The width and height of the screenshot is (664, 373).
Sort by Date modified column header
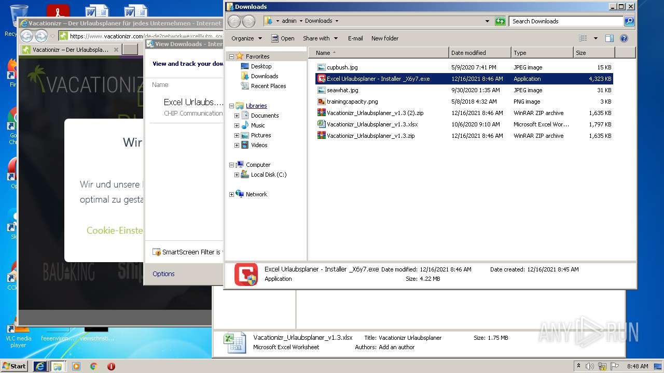480,53
